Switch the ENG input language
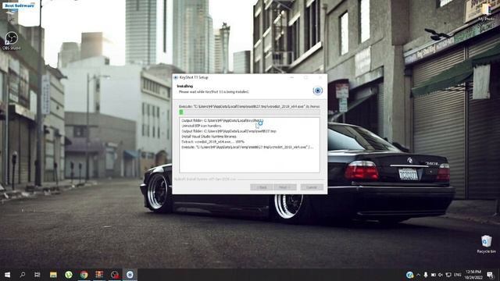Screen dimensions: 500x281 pyautogui.click(x=457, y=275)
